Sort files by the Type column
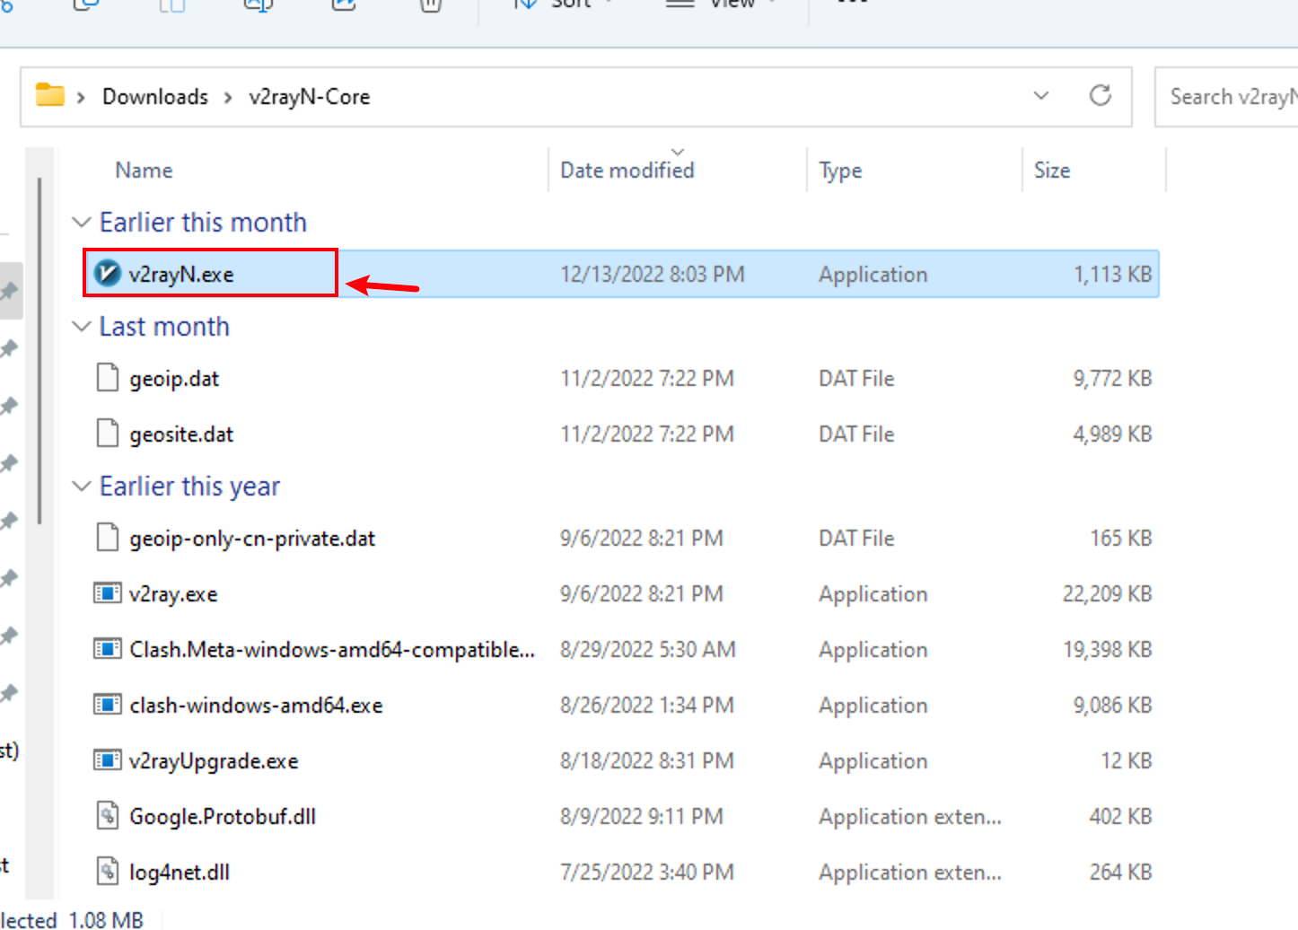The image size is (1298, 930). (840, 170)
